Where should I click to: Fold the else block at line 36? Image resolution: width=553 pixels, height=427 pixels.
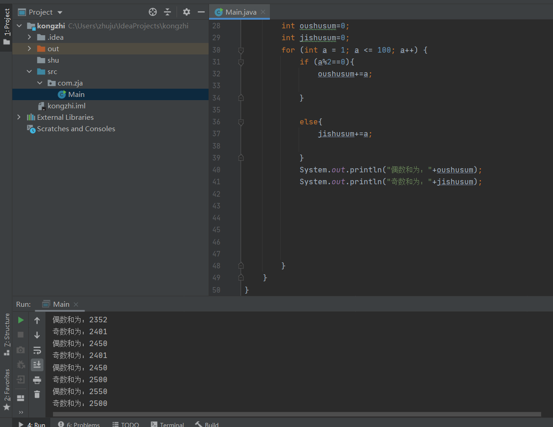(x=241, y=122)
